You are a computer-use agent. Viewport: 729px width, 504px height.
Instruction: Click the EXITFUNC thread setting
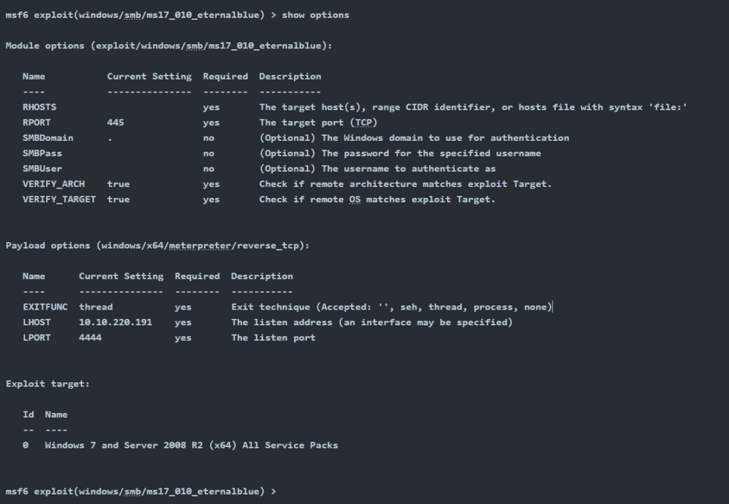96,307
